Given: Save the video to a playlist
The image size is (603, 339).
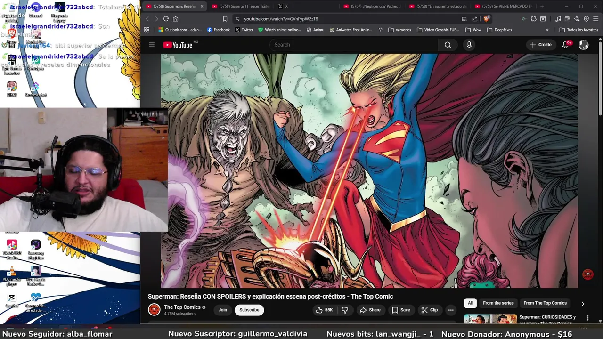Looking at the screenshot, I should click(400, 310).
